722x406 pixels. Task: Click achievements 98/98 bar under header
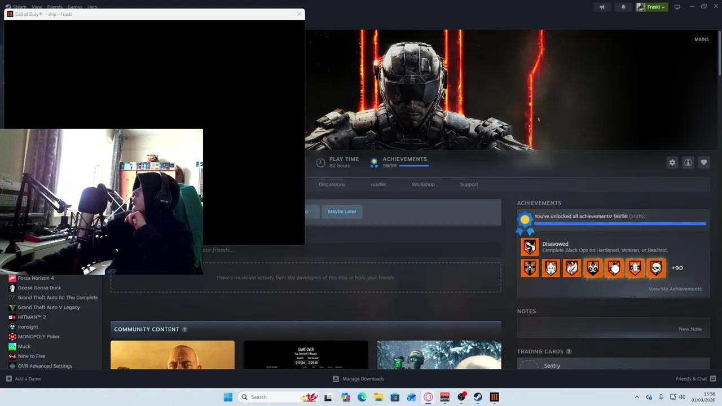coord(413,166)
